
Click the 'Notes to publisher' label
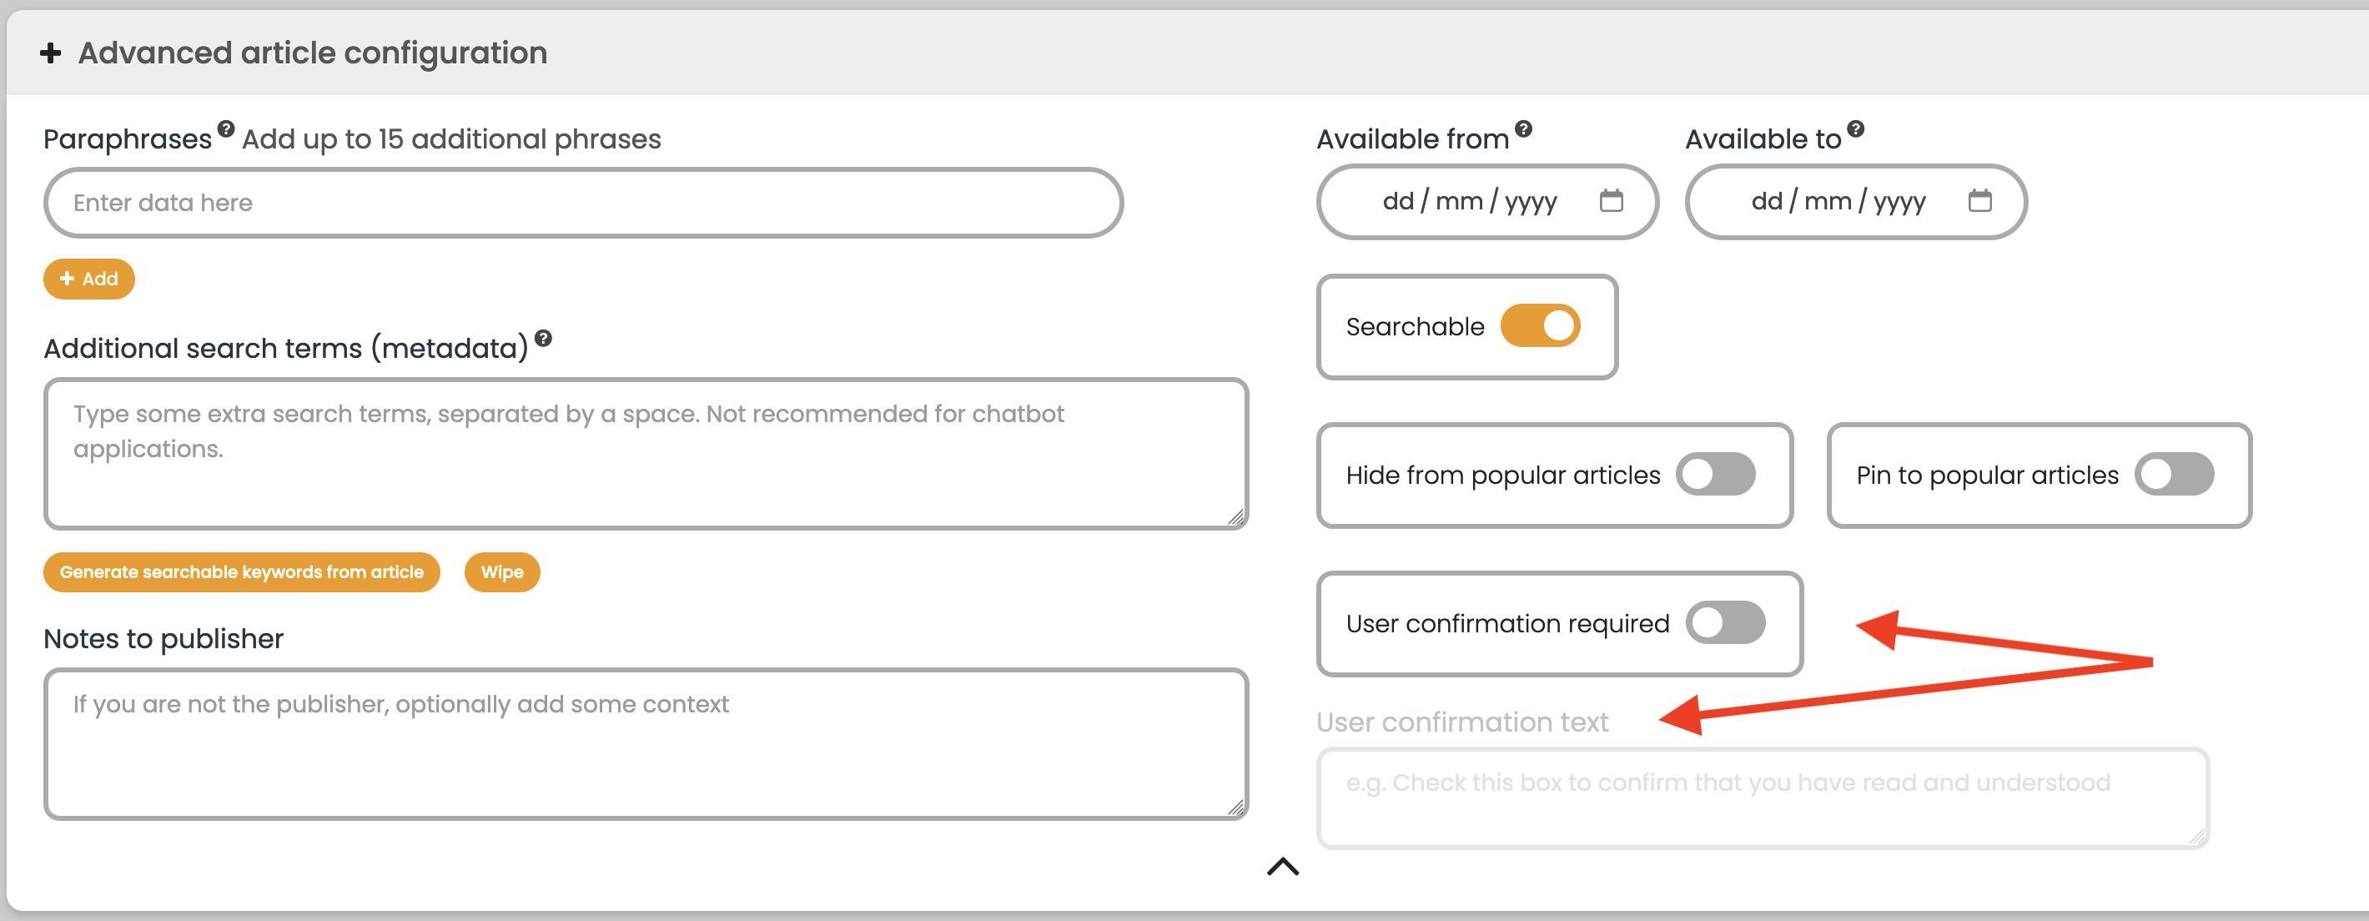coord(163,638)
